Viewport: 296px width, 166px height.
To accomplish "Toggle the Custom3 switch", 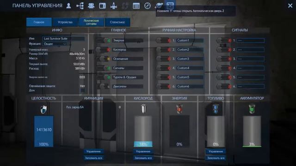I will [163, 59].
